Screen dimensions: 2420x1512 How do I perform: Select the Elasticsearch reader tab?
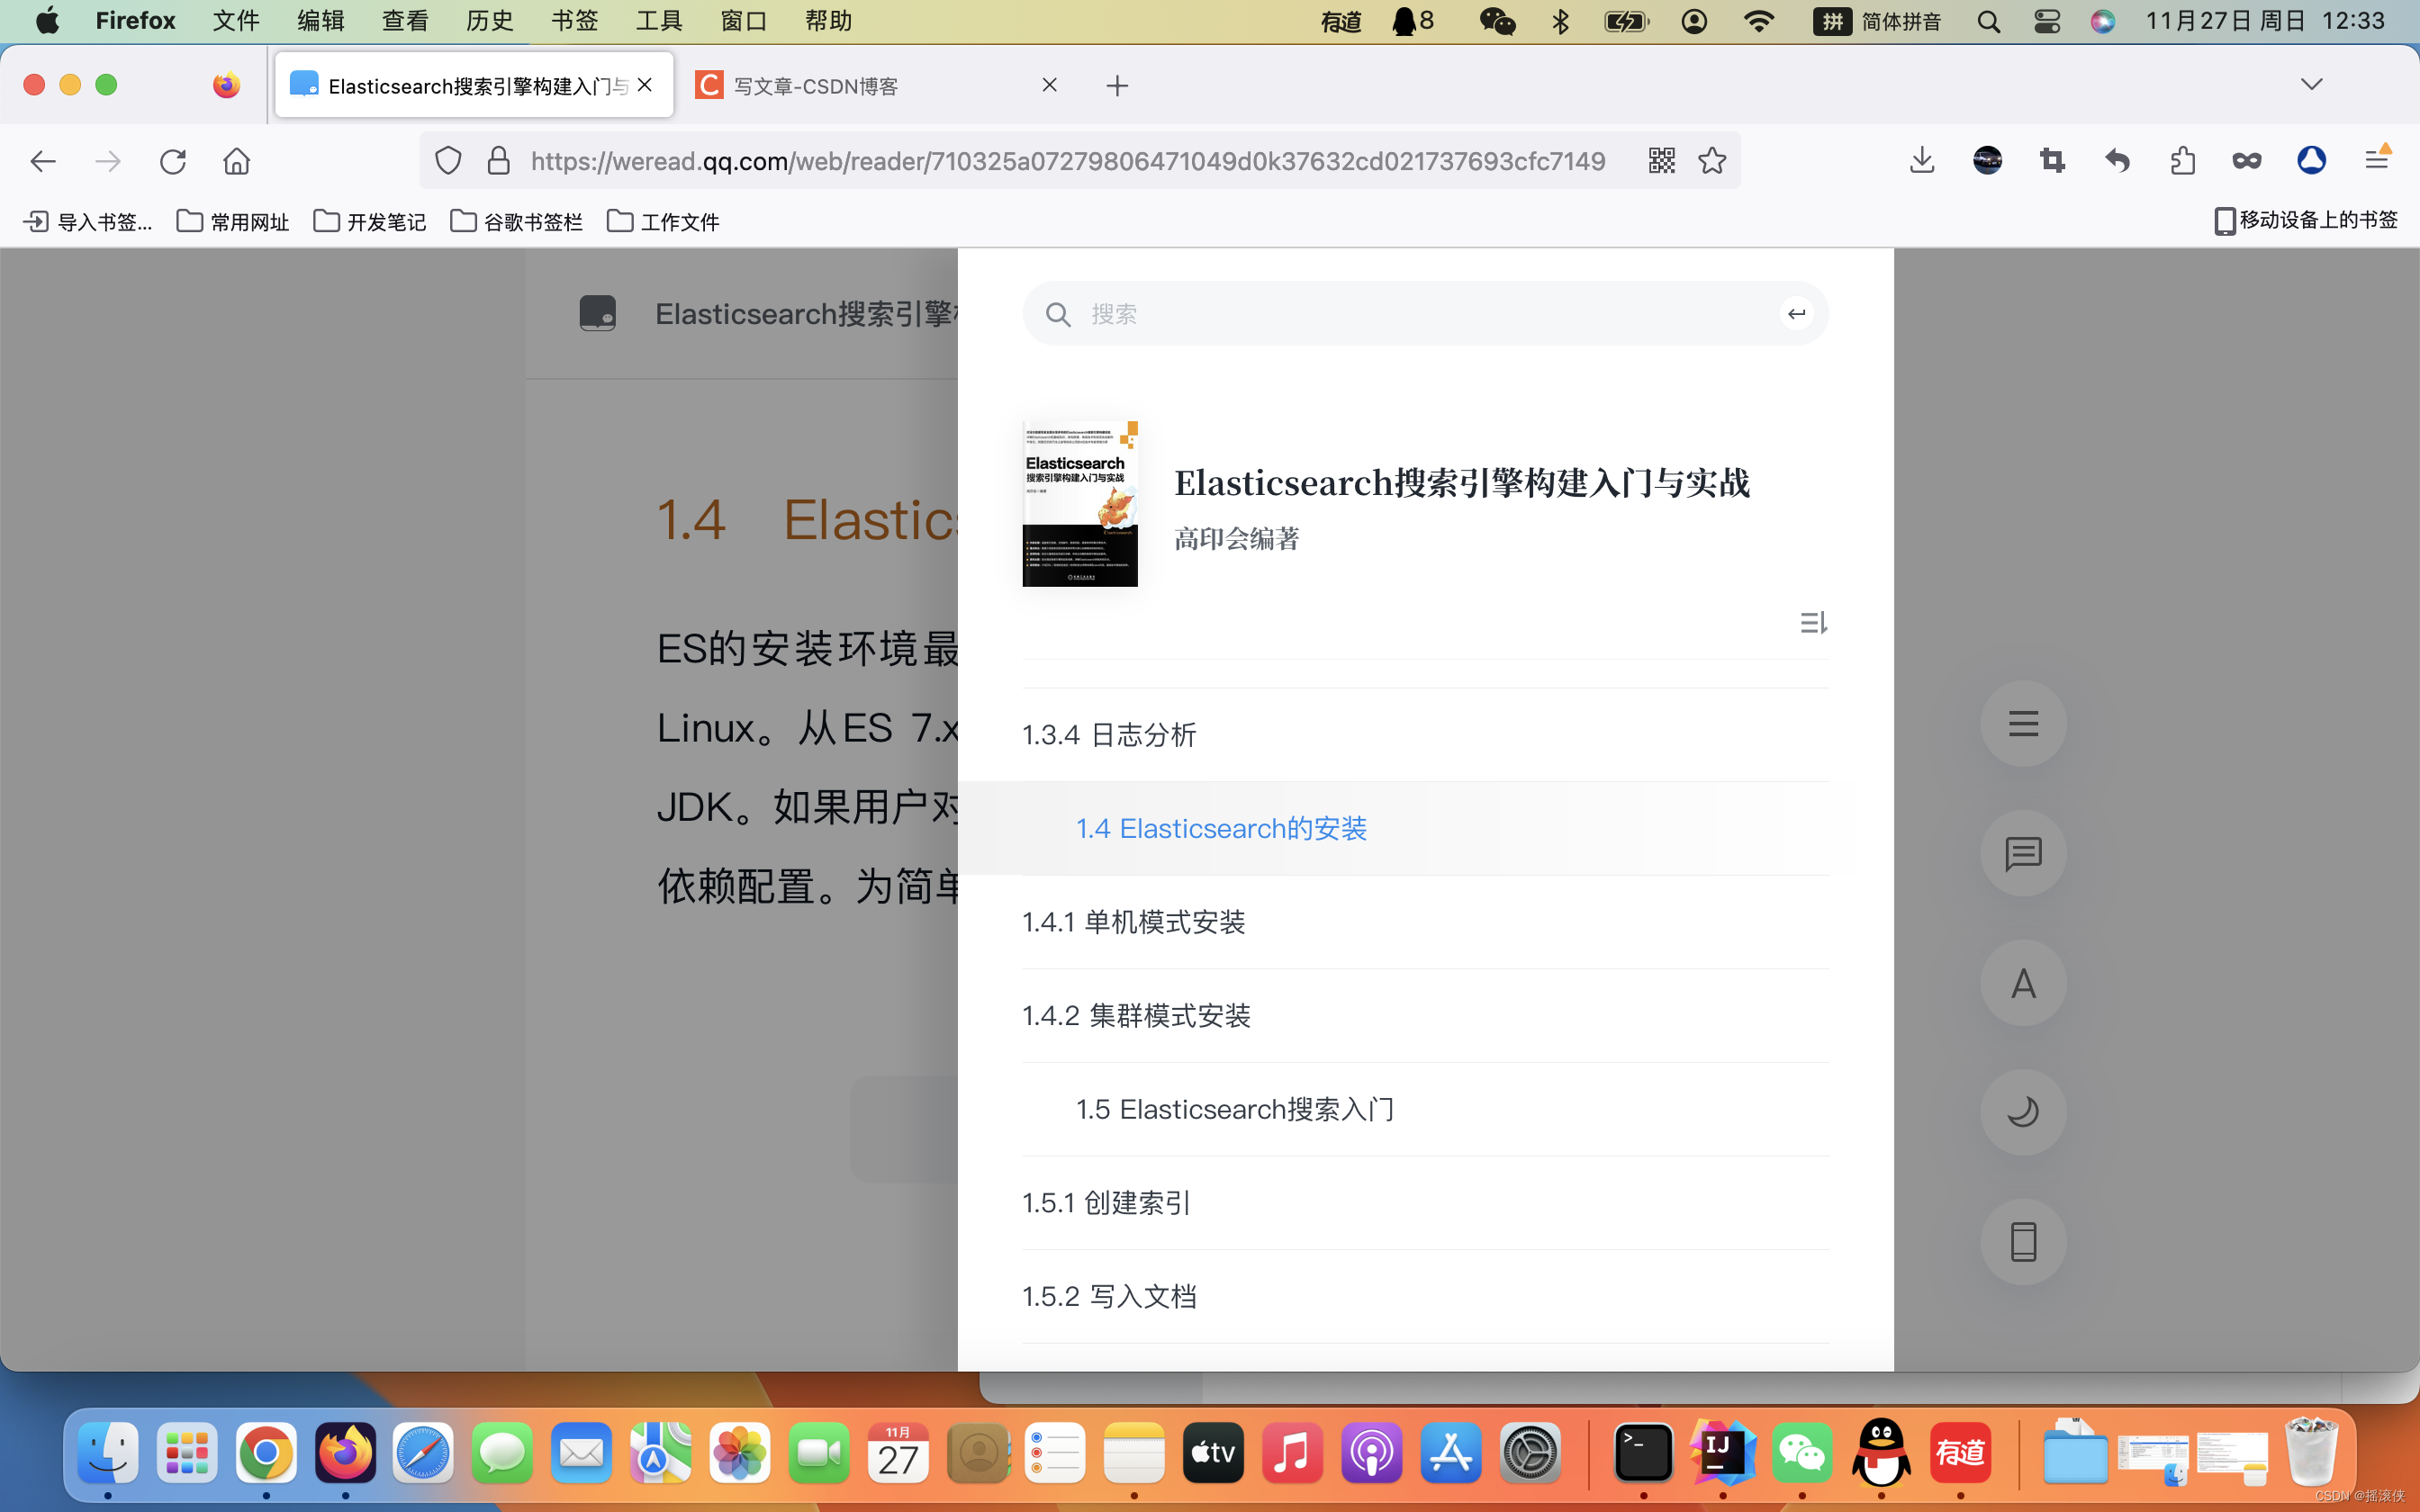[474, 86]
